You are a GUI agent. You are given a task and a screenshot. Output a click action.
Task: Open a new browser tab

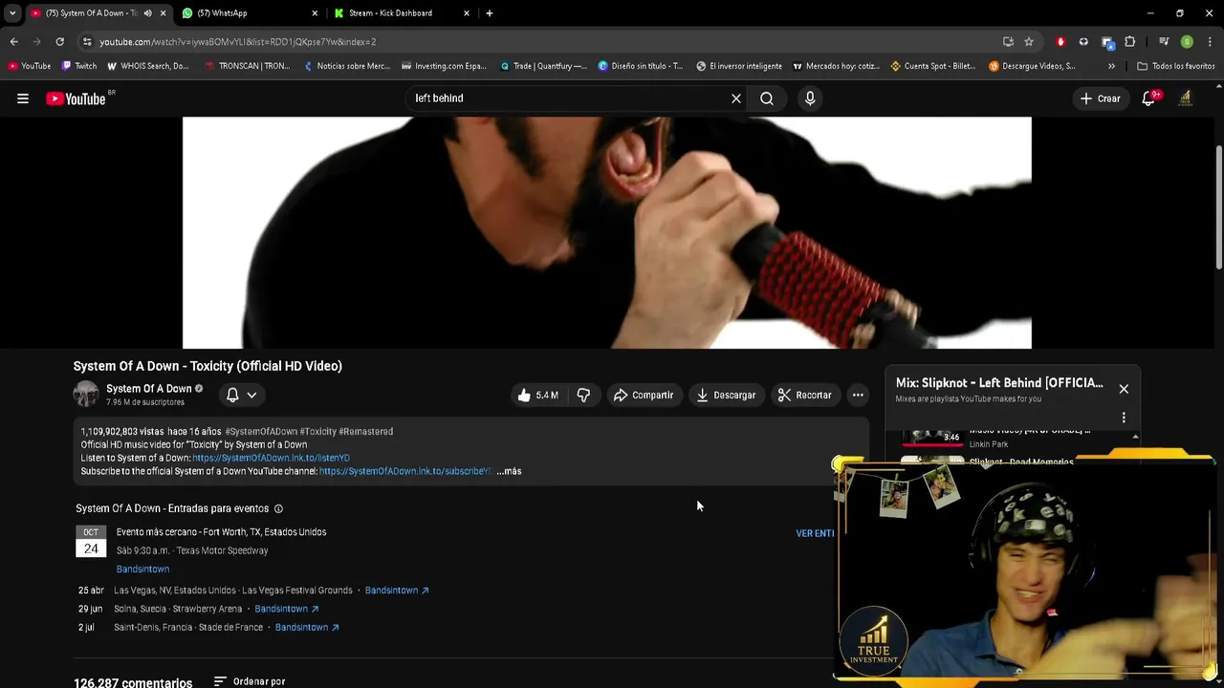click(x=490, y=13)
